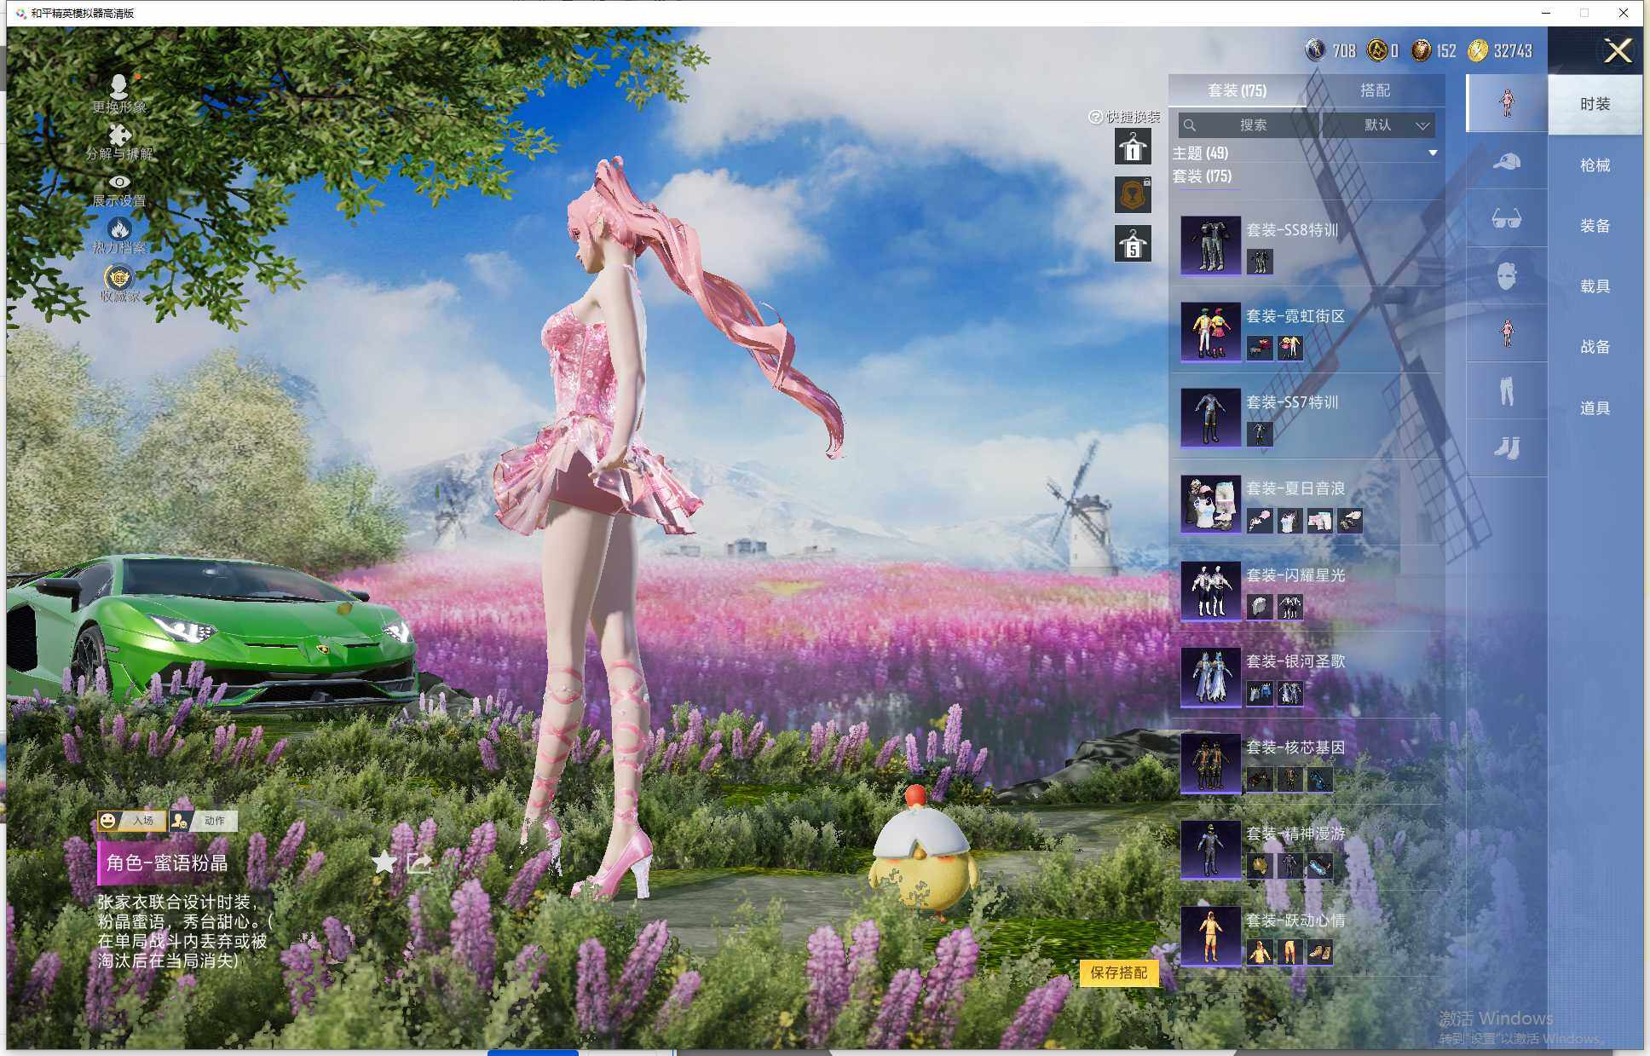
Task: Expand the 主题 (49) section arrow
Action: click(x=1433, y=153)
